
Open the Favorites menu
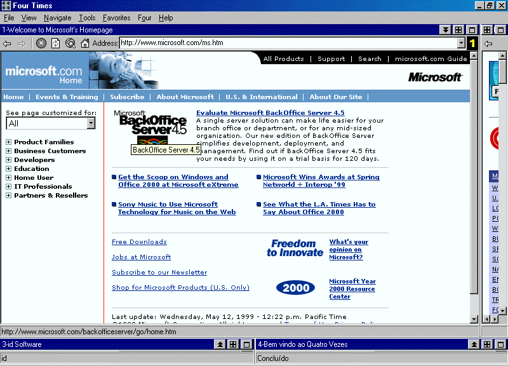117,18
